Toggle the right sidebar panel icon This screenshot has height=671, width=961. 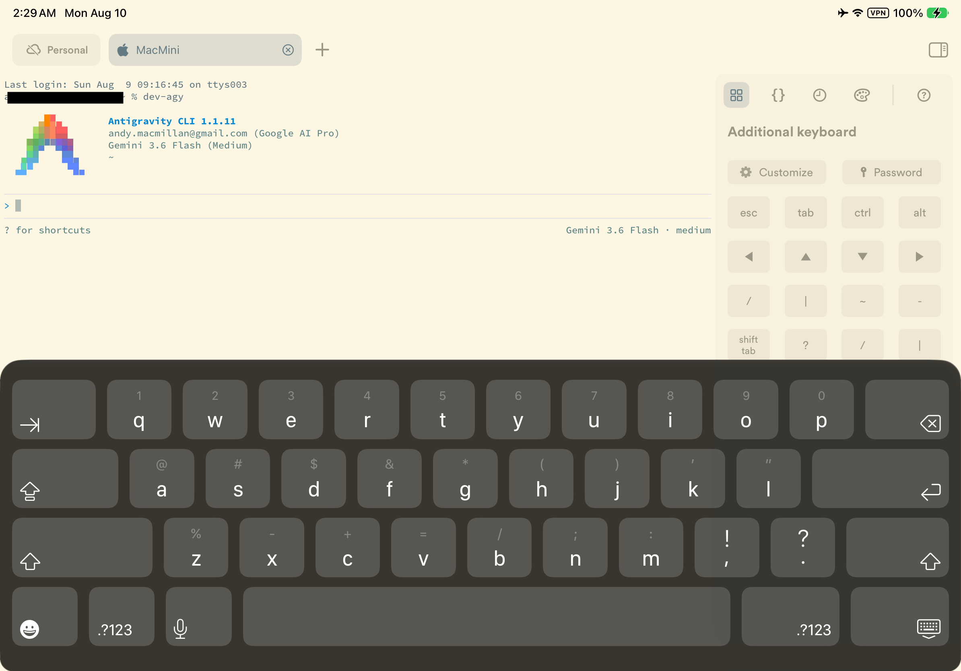(x=938, y=50)
